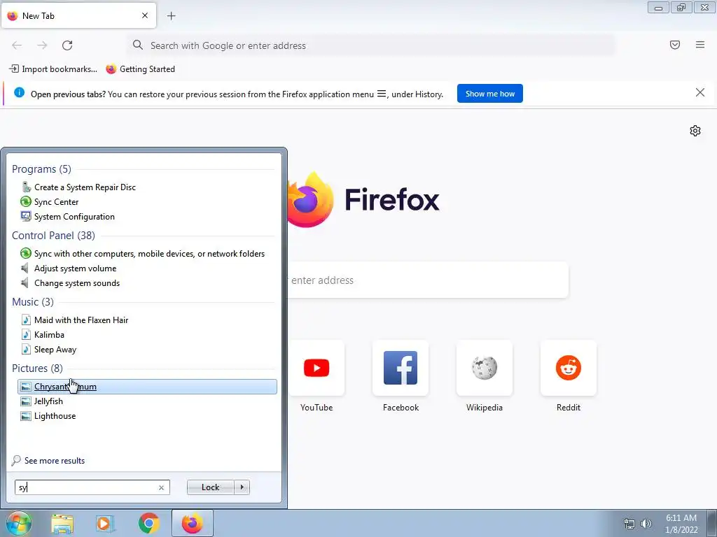
Task: Open the Kalimba music file
Action: click(x=147, y=335)
